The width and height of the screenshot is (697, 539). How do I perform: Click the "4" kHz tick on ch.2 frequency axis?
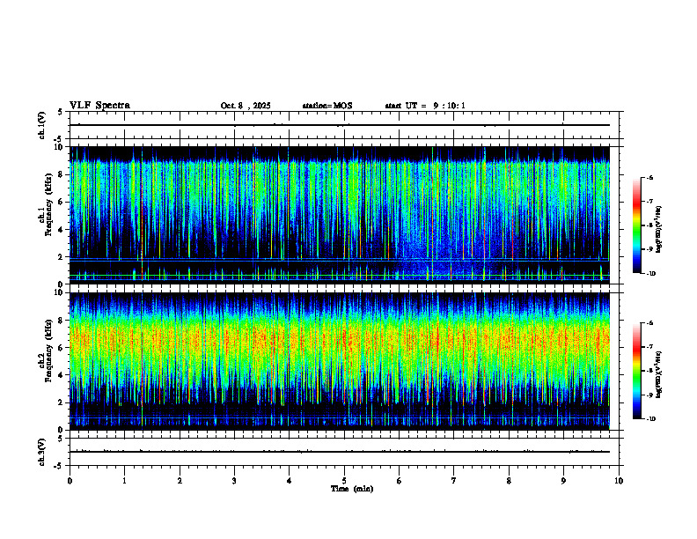tap(62, 375)
